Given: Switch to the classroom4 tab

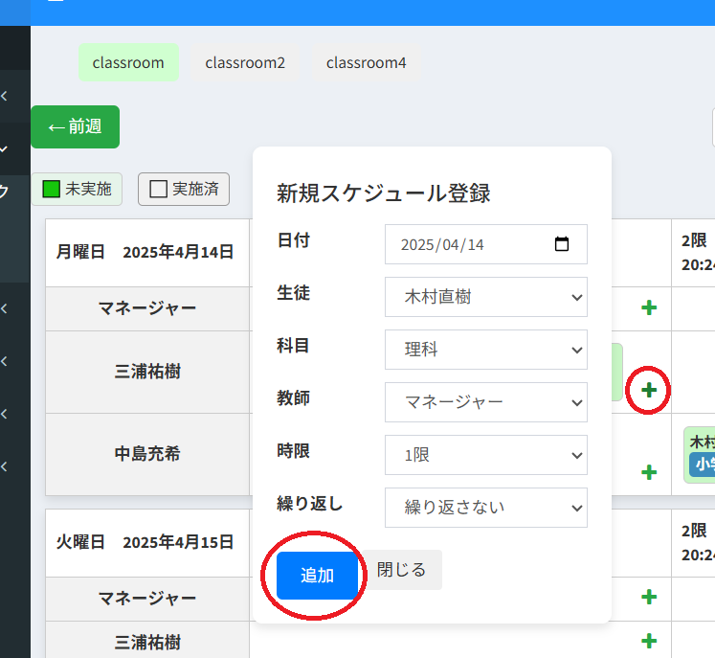Looking at the screenshot, I should pyautogui.click(x=366, y=62).
